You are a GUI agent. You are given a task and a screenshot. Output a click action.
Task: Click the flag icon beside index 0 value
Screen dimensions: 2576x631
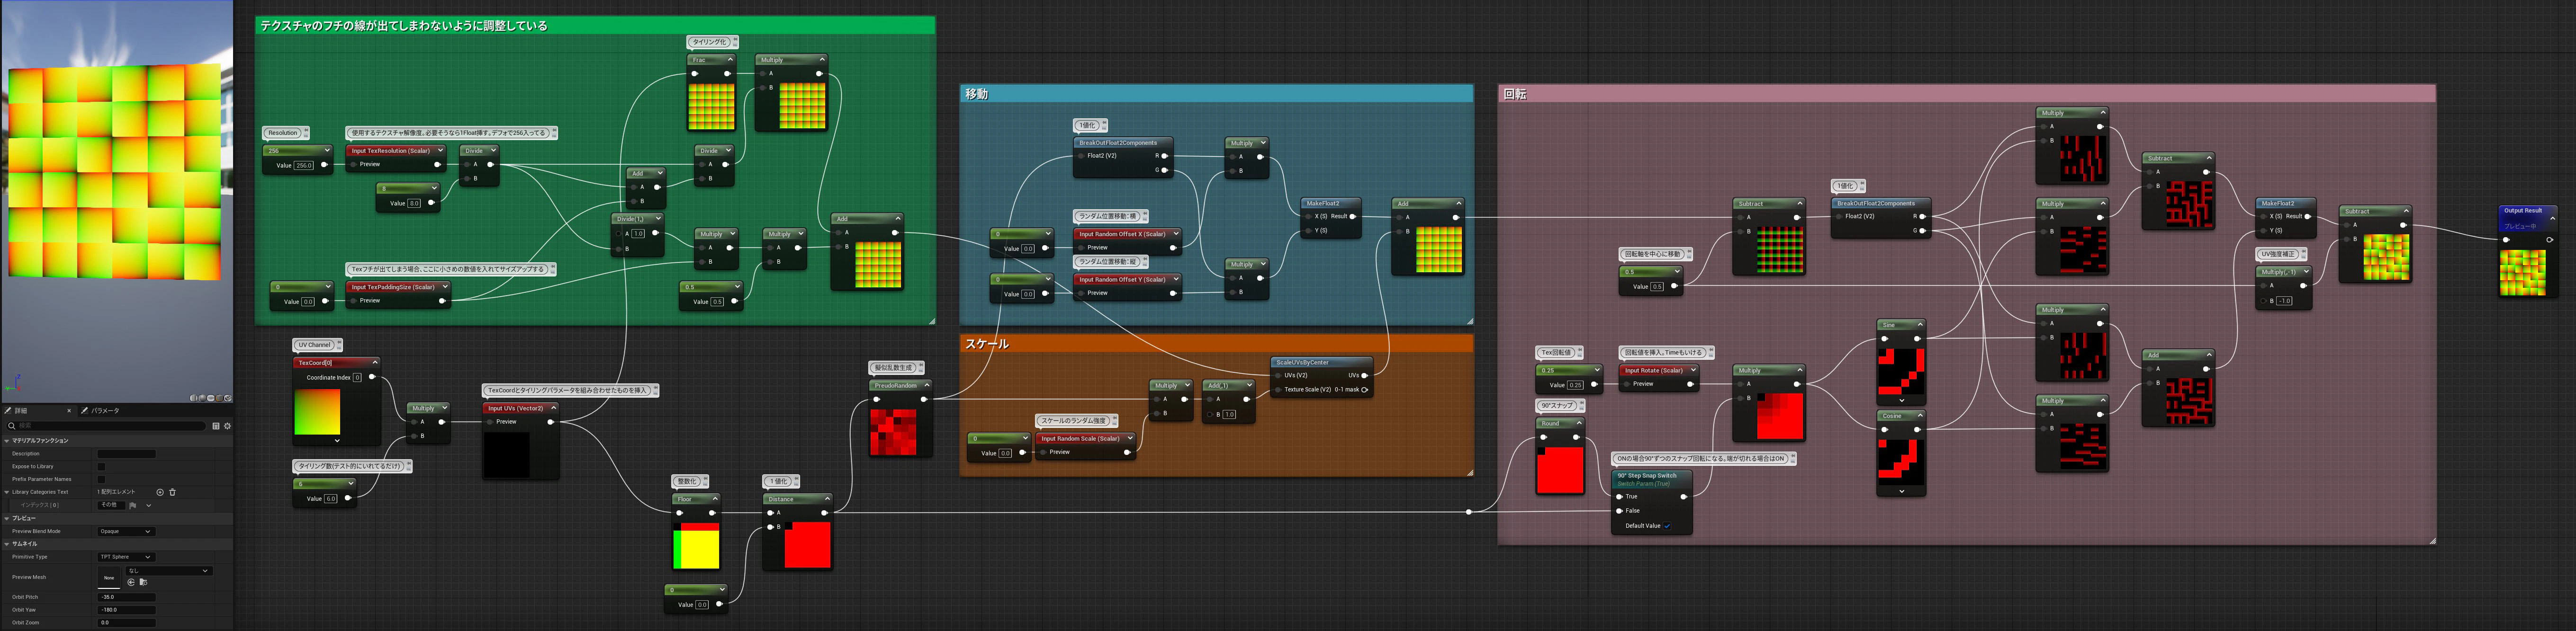tap(133, 505)
